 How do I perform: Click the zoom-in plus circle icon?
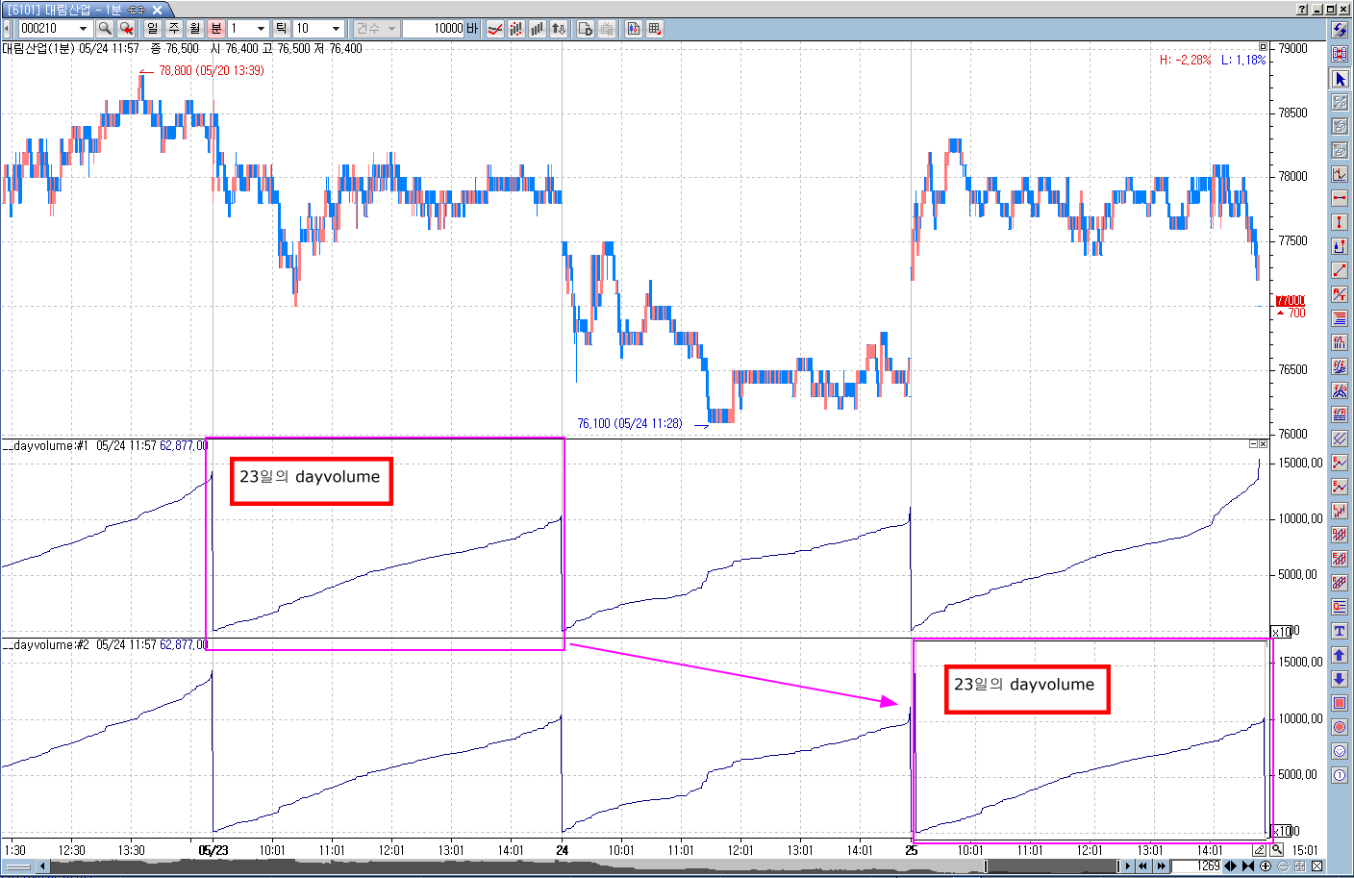coord(1266,866)
